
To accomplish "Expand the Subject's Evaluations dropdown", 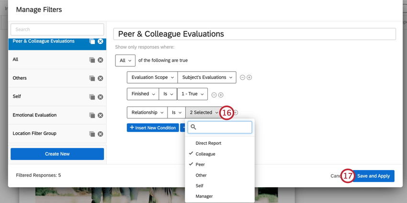I will coord(207,77).
